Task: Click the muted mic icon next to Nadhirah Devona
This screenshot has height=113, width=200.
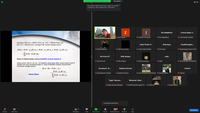Action: point(117,73)
